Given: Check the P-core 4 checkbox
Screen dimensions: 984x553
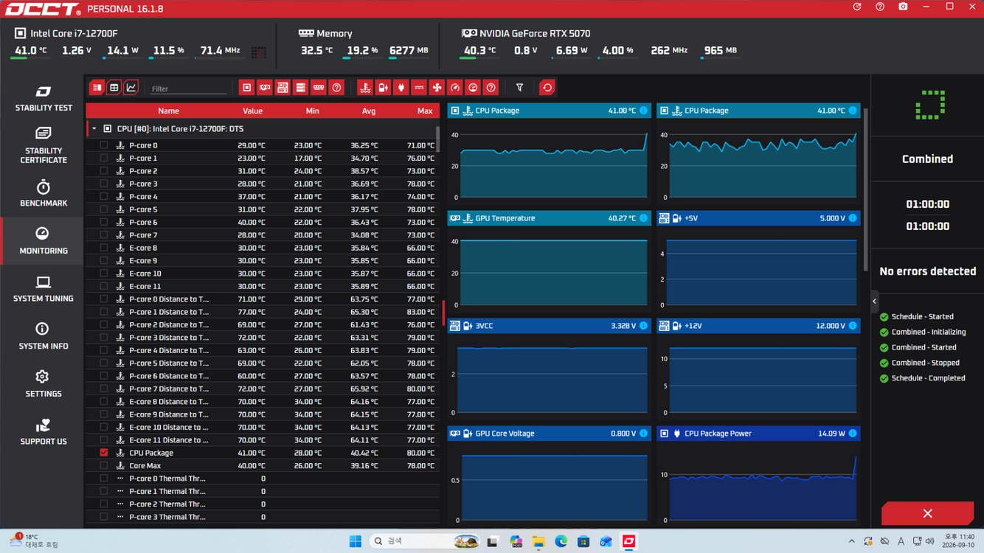Looking at the screenshot, I should (104, 197).
